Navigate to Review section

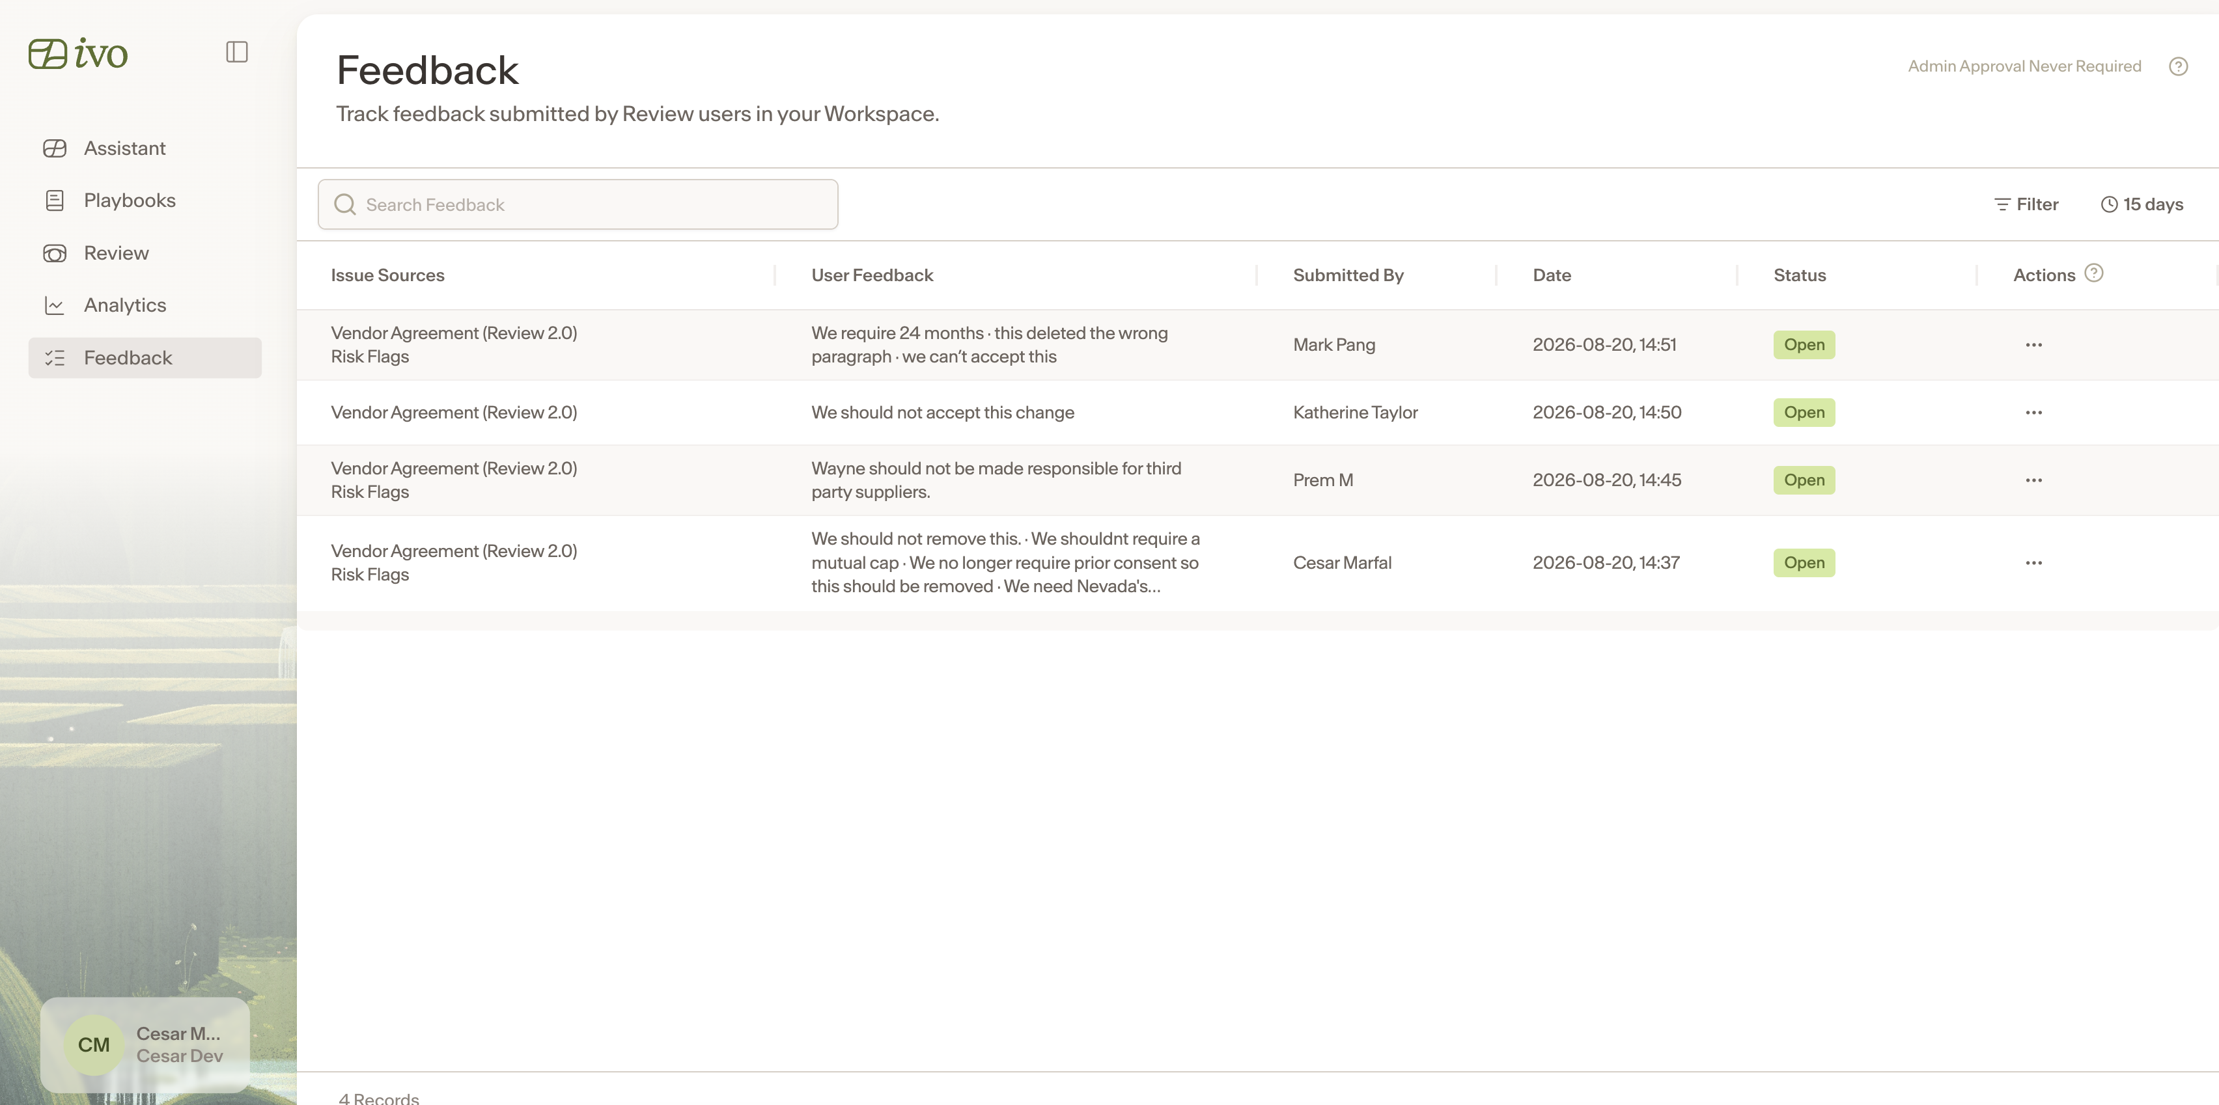tap(145, 253)
